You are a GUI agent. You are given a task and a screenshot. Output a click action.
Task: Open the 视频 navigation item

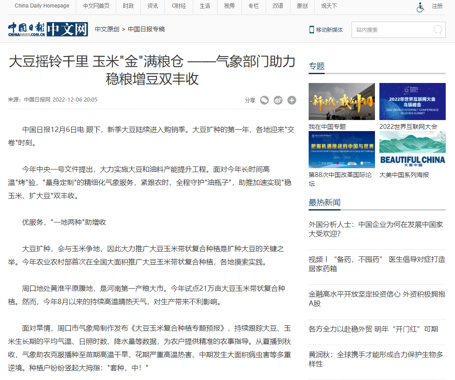click(229, 6)
